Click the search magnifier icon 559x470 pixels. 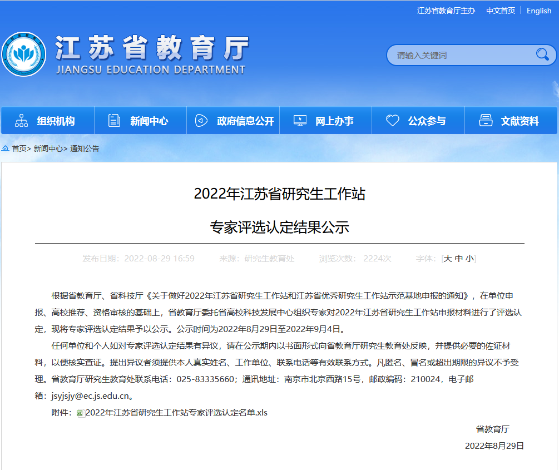tap(542, 55)
